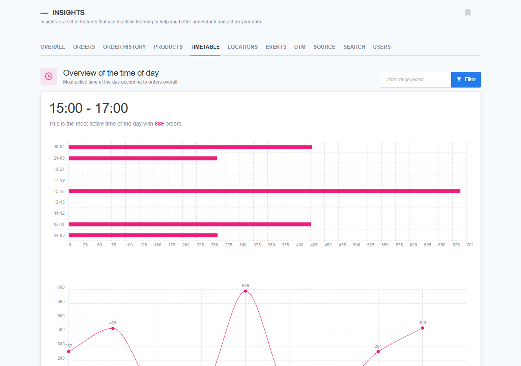This screenshot has width=521, height=366.
Task: Click the 00-04 bar in chart
Action: 190,147
